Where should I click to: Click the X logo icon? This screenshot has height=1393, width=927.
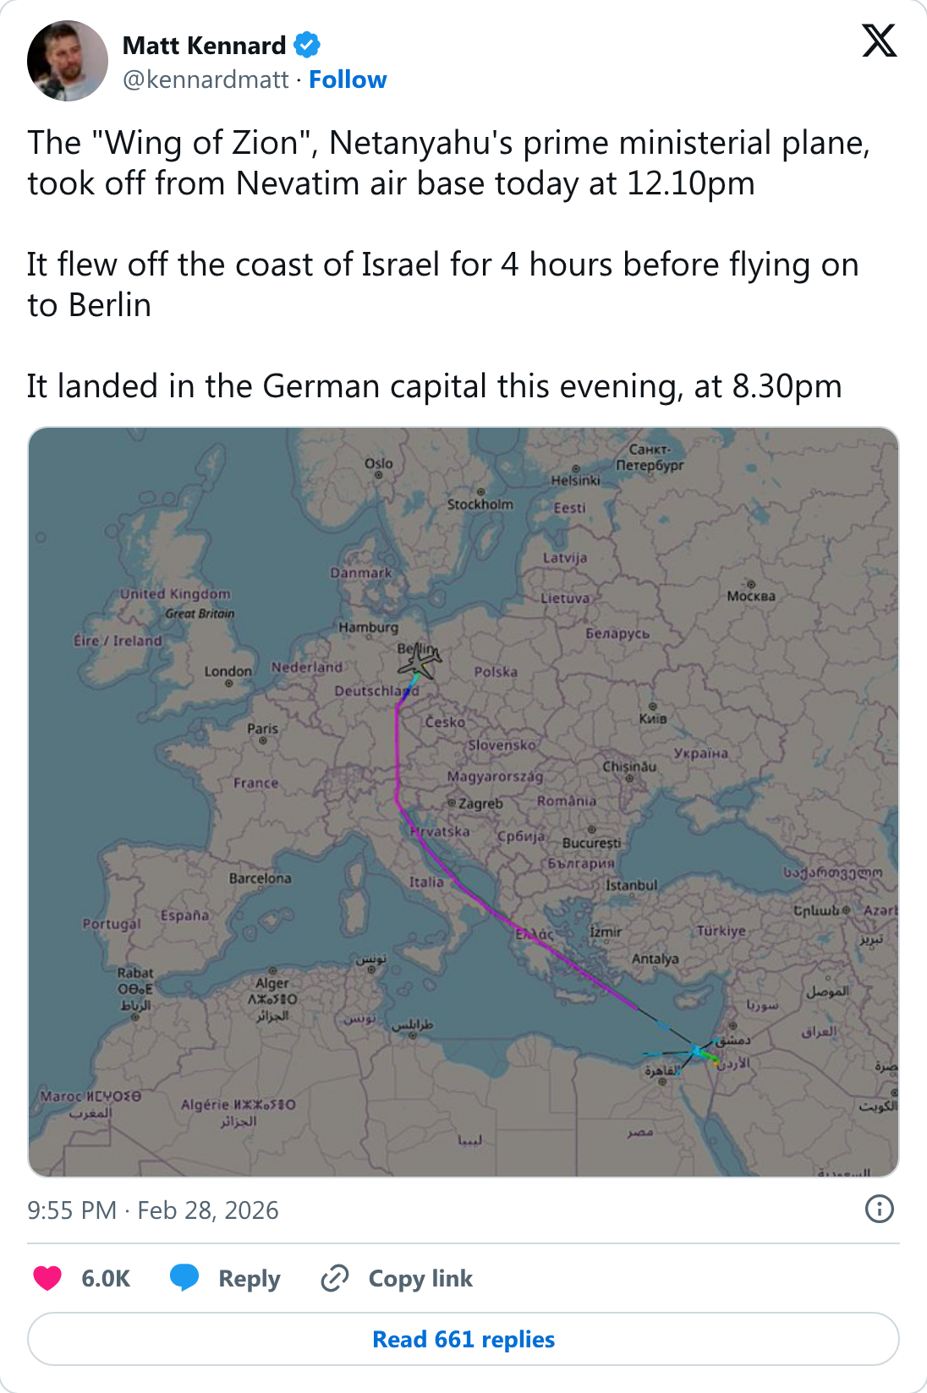click(879, 41)
